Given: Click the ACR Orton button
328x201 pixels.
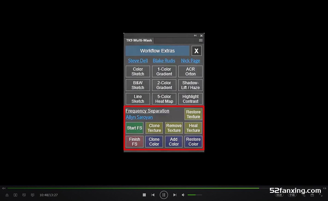Looking at the screenshot, I should 191,71.
